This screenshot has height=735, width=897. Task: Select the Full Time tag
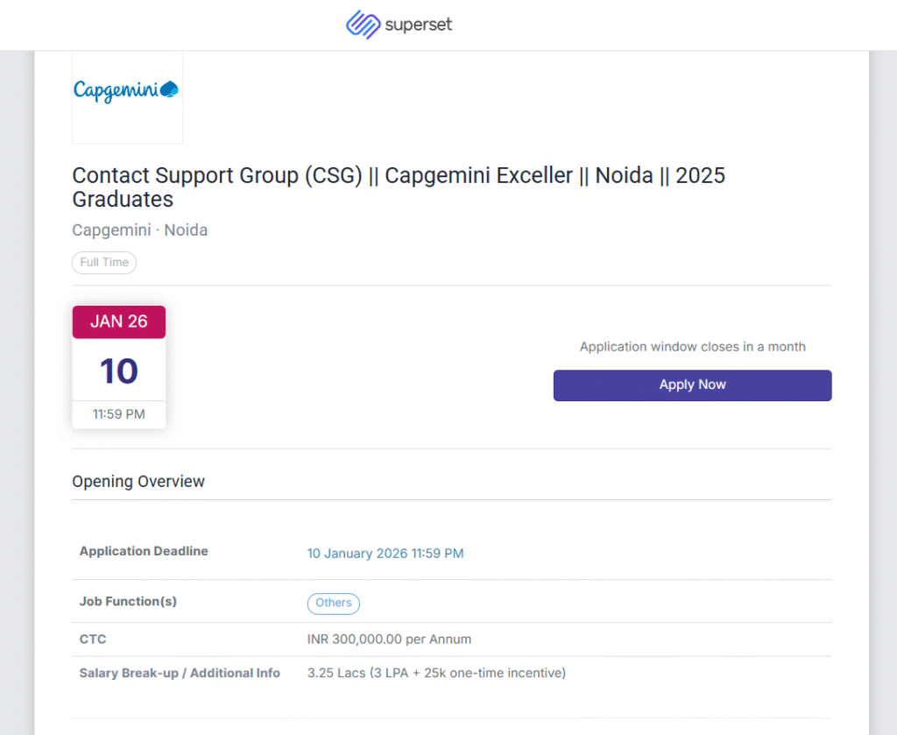(x=104, y=262)
